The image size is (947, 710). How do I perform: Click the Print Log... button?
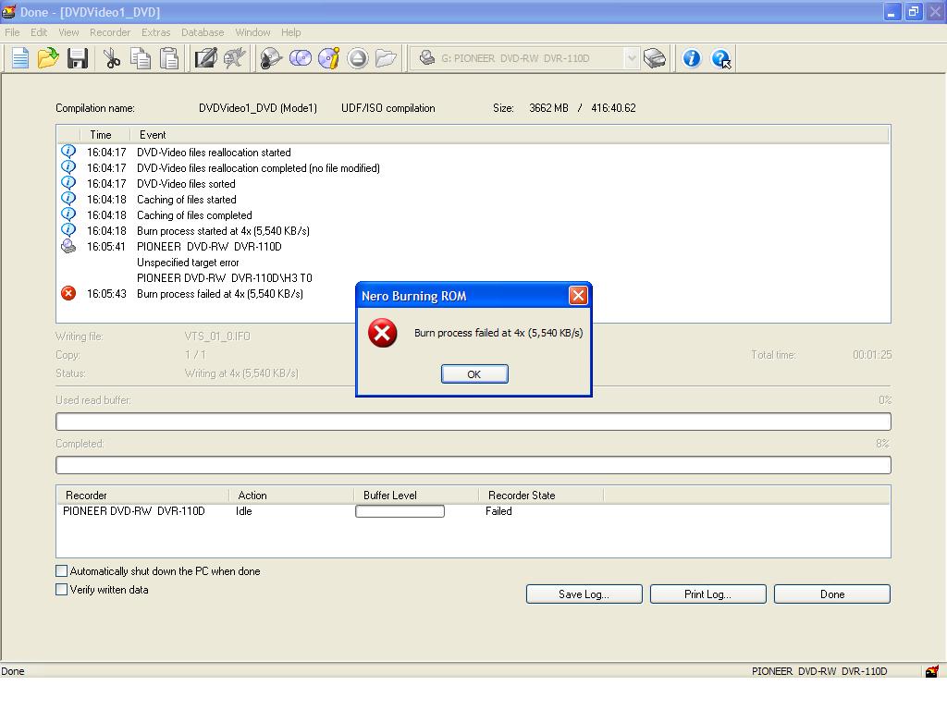pos(707,594)
